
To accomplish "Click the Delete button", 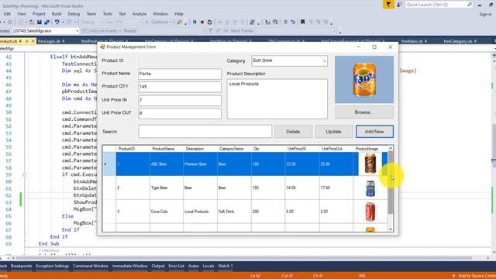I will tap(293, 132).
